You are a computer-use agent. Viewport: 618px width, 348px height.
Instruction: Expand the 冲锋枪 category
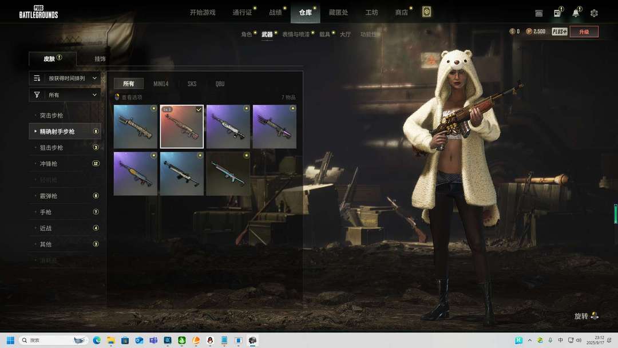click(65, 164)
